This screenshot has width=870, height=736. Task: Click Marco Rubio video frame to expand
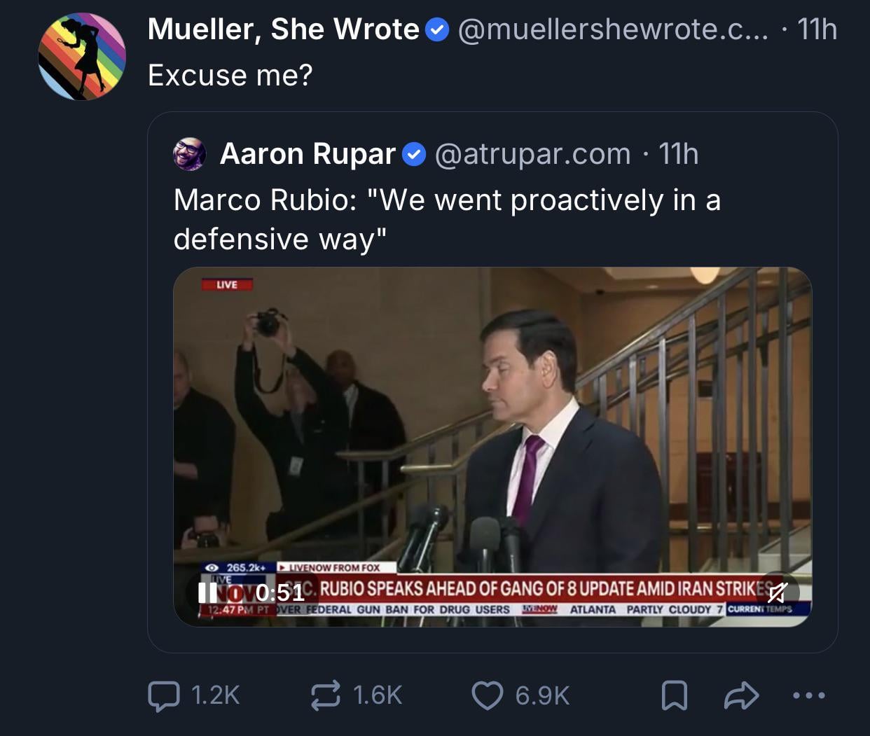pos(492,420)
